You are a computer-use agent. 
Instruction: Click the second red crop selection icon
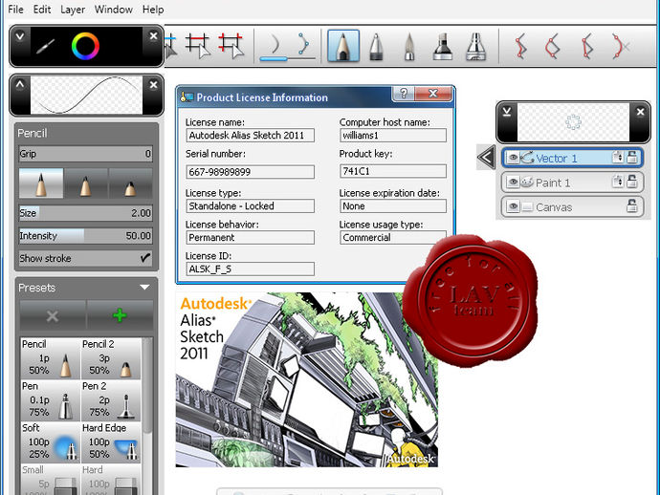click(231, 46)
